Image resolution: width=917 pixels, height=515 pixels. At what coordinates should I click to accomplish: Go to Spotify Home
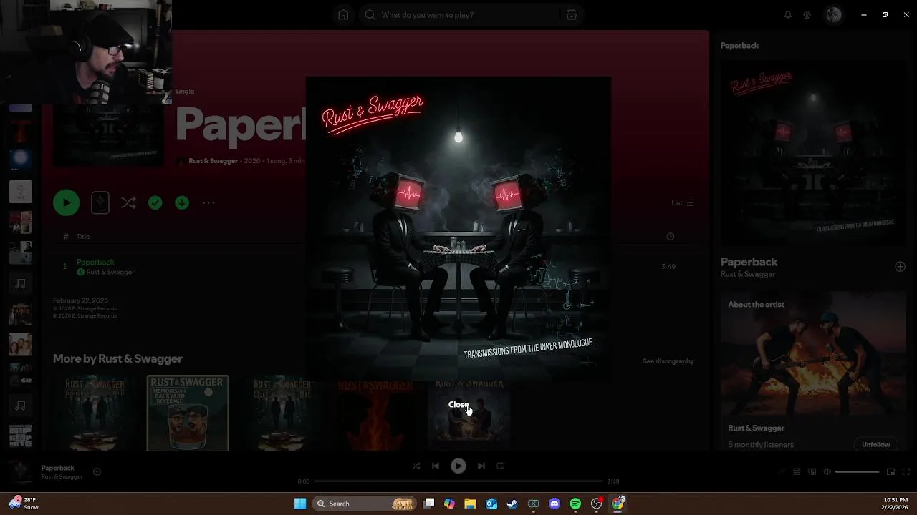(343, 15)
